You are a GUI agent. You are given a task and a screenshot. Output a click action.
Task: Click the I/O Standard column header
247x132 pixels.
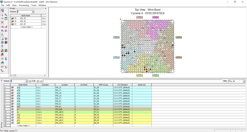pyautogui.click(x=122, y=85)
